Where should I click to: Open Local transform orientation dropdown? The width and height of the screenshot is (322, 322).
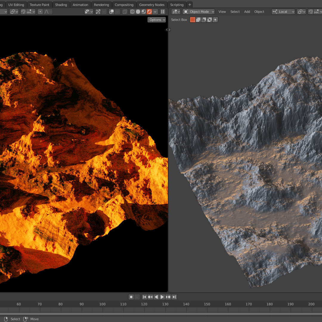[283, 12]
